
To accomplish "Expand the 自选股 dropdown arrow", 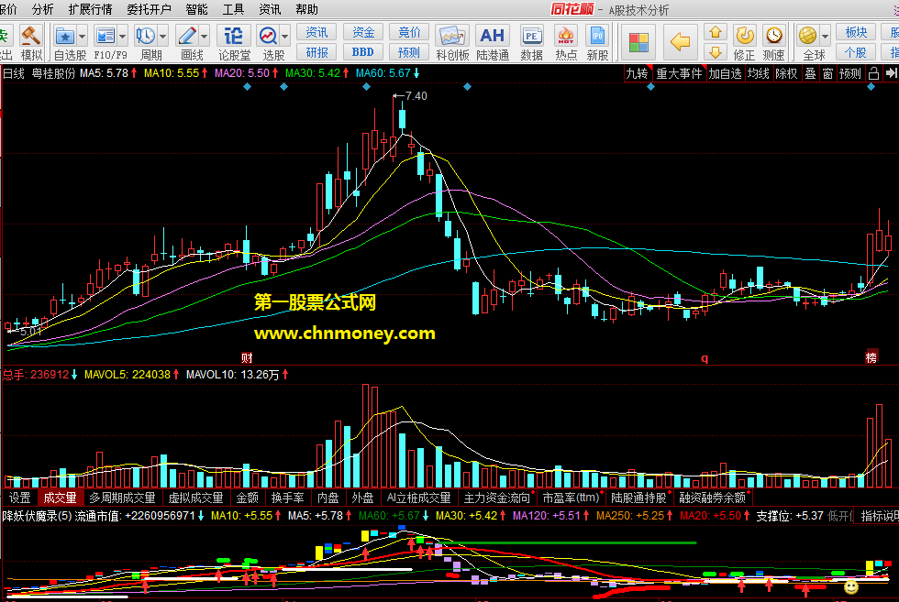I will click(x=82, y=37).
